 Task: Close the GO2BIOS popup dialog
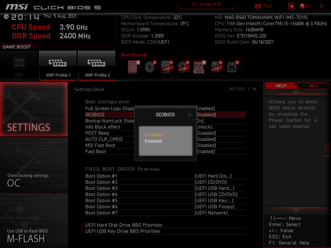(189, 115)
